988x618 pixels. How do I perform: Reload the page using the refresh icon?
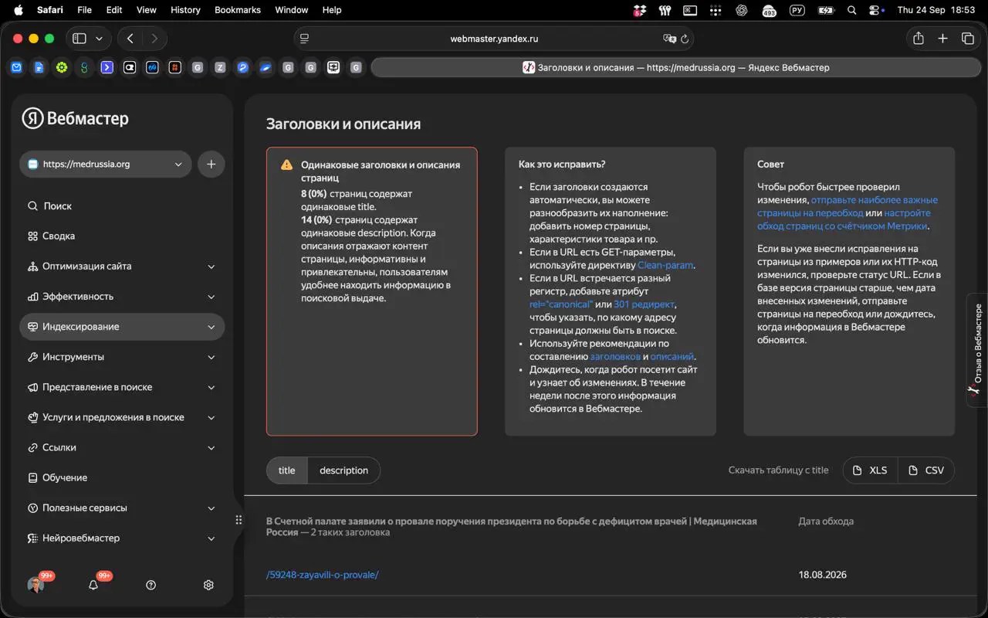click(685, 39)
